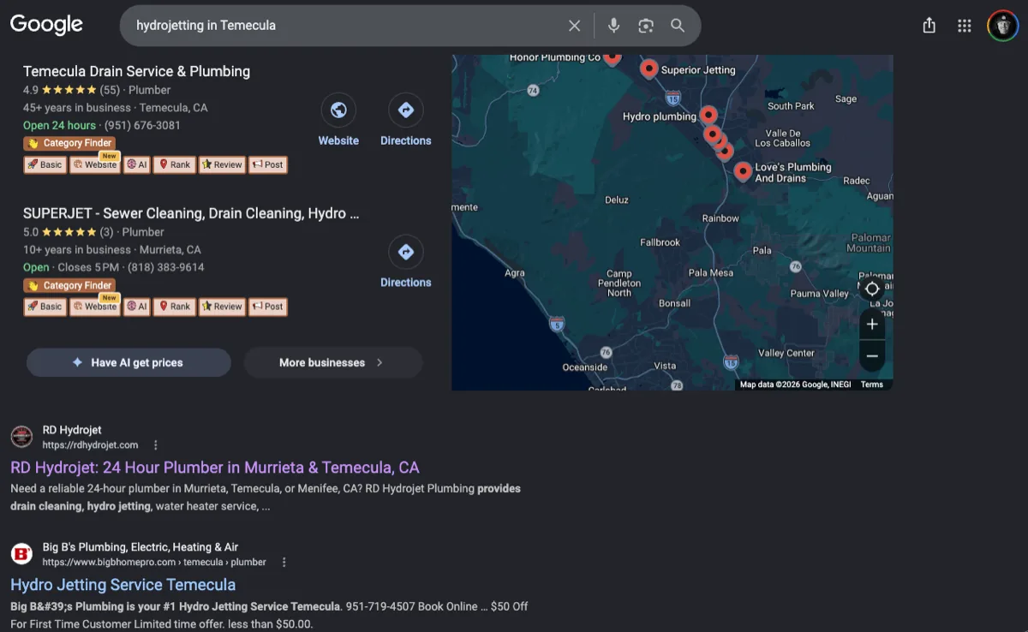
Task: Select the Honor Plumbing Co map pin
Action: pyautogui.click(x=612, y=58)
